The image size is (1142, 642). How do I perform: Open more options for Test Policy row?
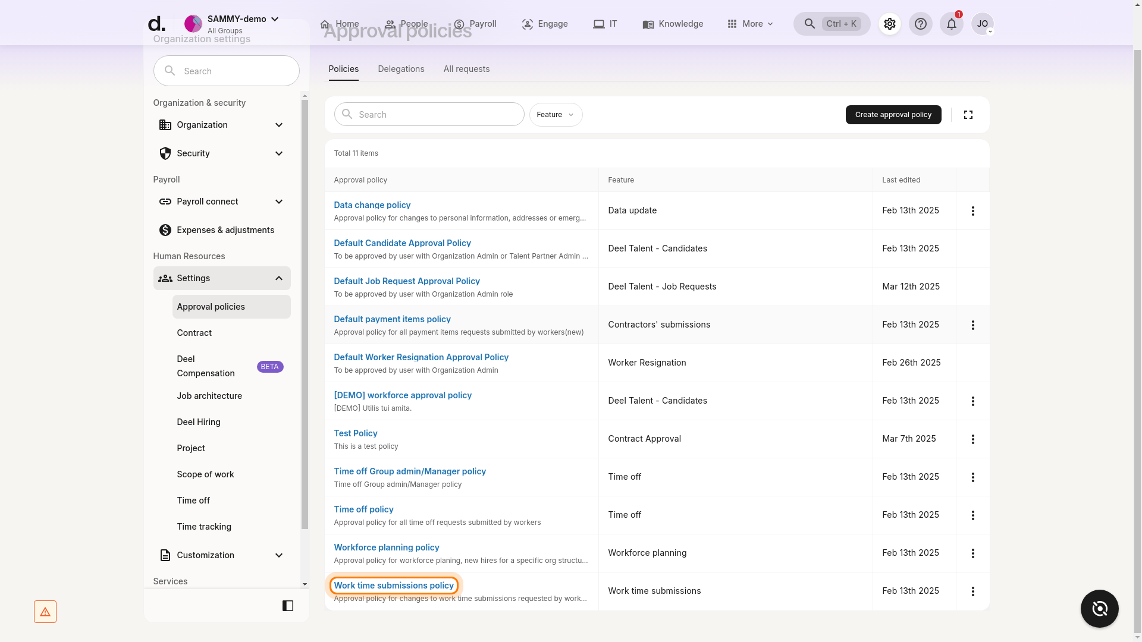click(x=972, y=439)
